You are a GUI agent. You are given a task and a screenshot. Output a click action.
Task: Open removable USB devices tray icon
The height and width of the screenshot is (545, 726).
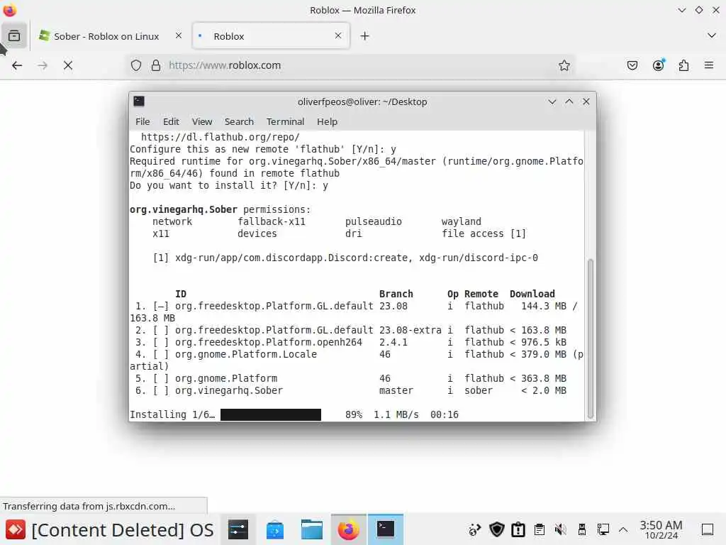click(581, 529)
